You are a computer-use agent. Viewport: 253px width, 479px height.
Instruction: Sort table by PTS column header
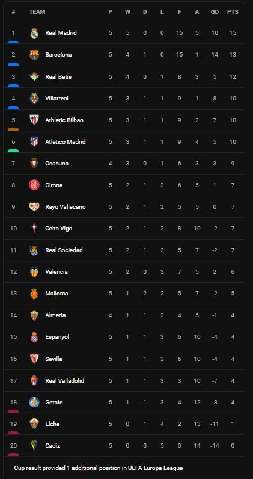233,12
